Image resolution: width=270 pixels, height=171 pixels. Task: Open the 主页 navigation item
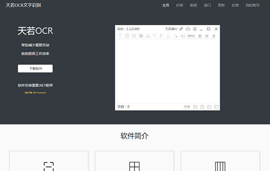pyautogui.click(x=166, y=5)
